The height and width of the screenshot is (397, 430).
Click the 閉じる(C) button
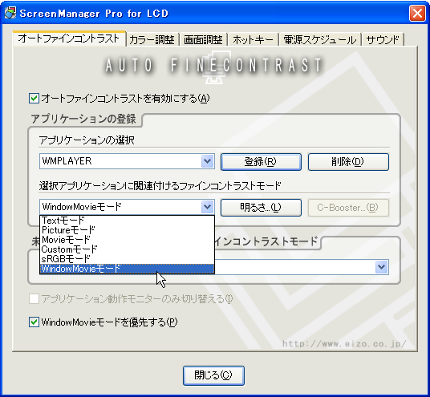click(213, 375)
